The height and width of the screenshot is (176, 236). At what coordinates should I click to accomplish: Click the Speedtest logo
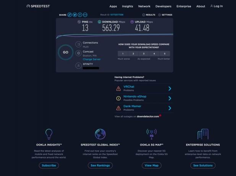click(x=38, y=6)
